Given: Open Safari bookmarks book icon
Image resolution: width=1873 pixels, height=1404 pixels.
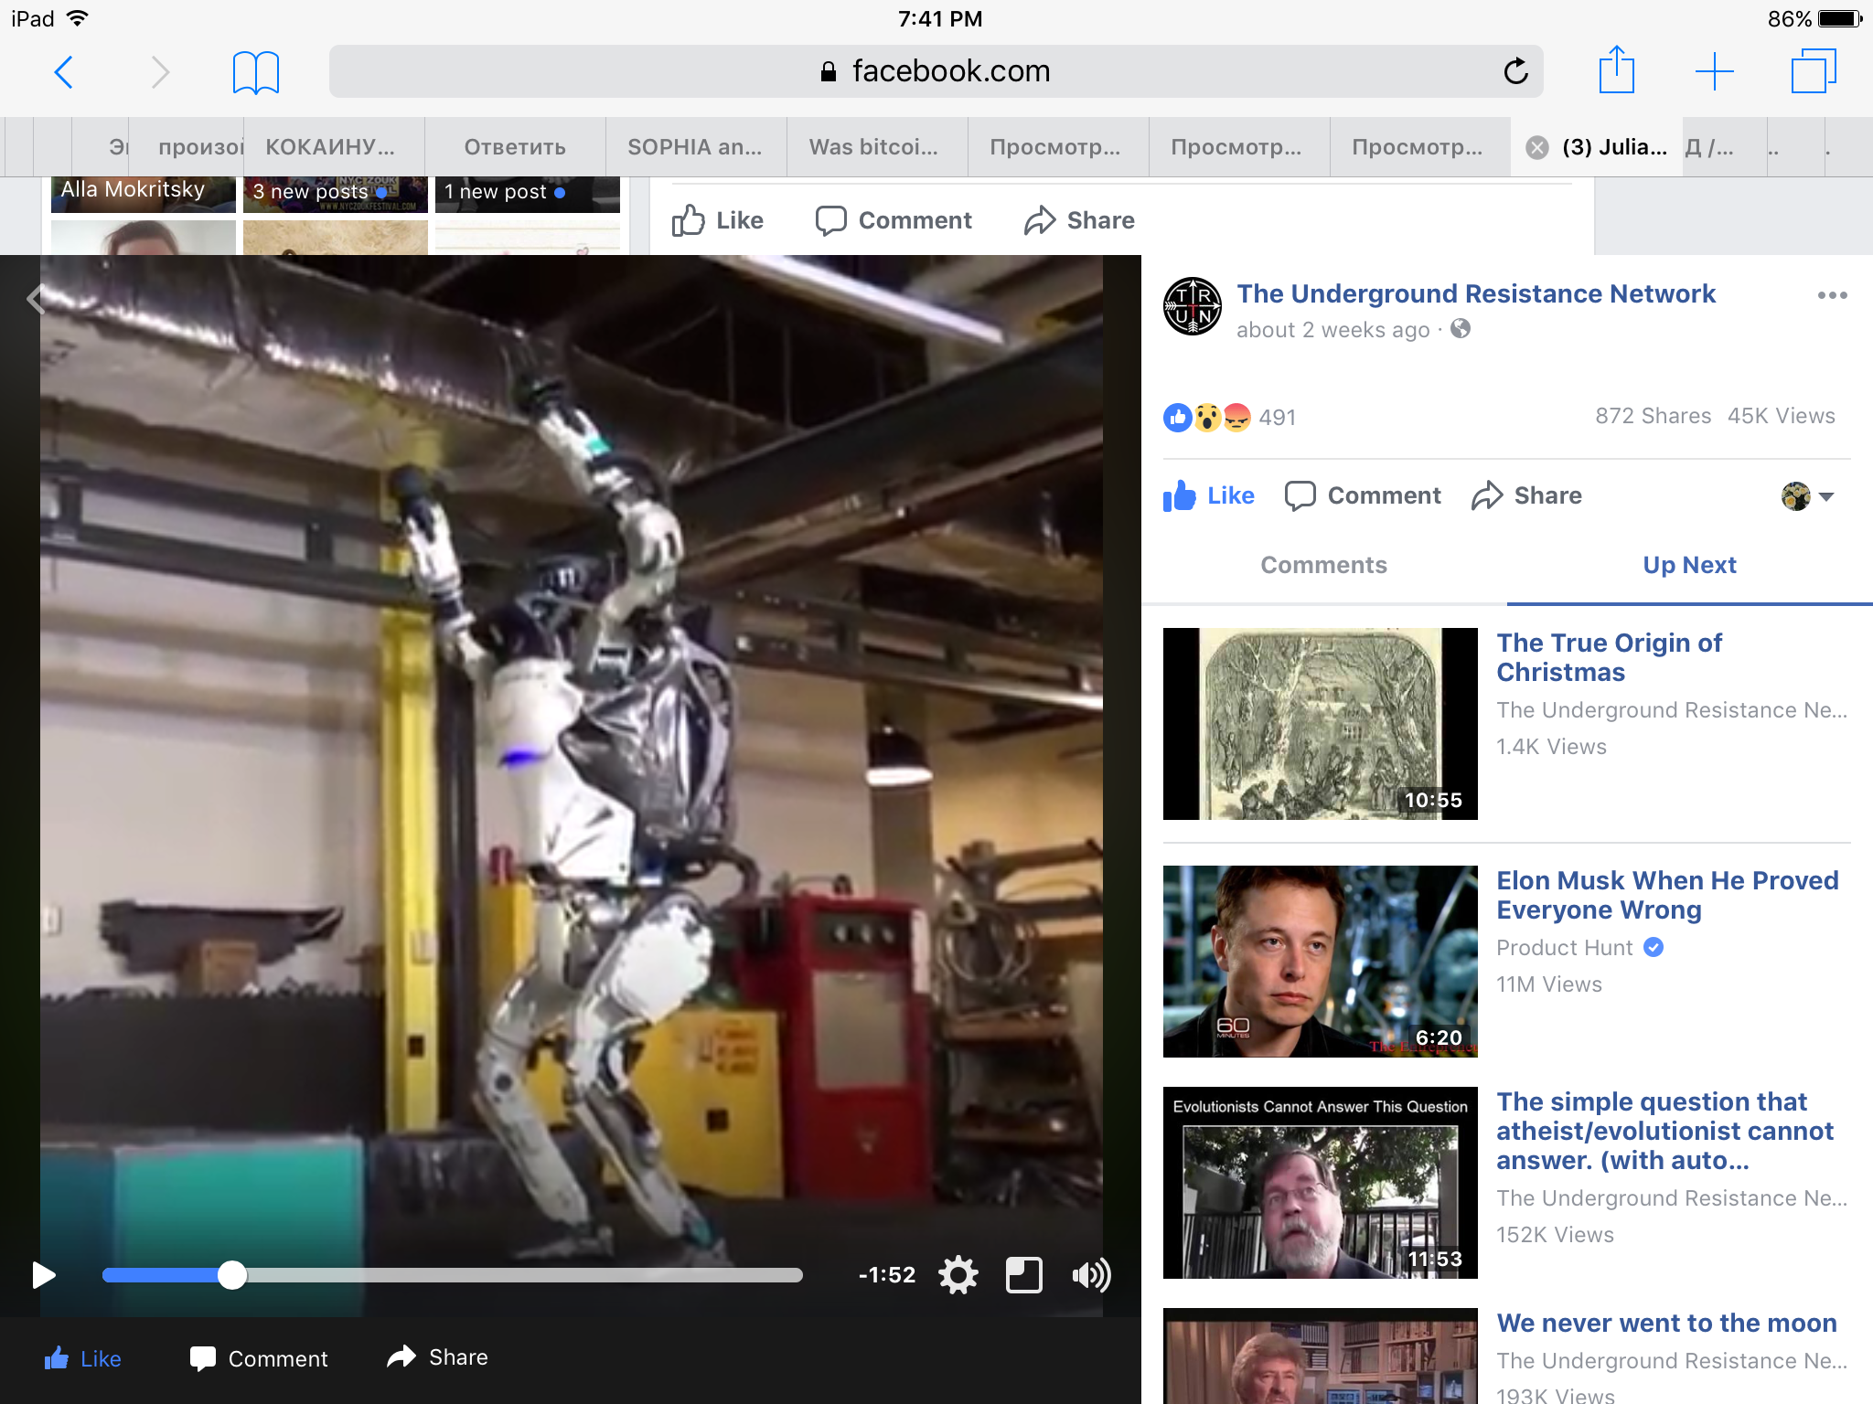Looking at the screenshot, I should click(x=255, y=72).
